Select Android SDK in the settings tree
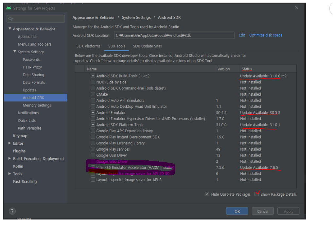333x227 pixels. [x=36, y=98]
